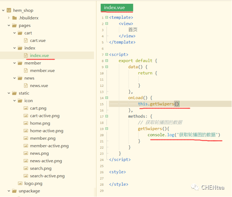Expand the unpackage folder chevron
Image resolution: width=232 pixels, height=197 pixels.
click(9, 191)
